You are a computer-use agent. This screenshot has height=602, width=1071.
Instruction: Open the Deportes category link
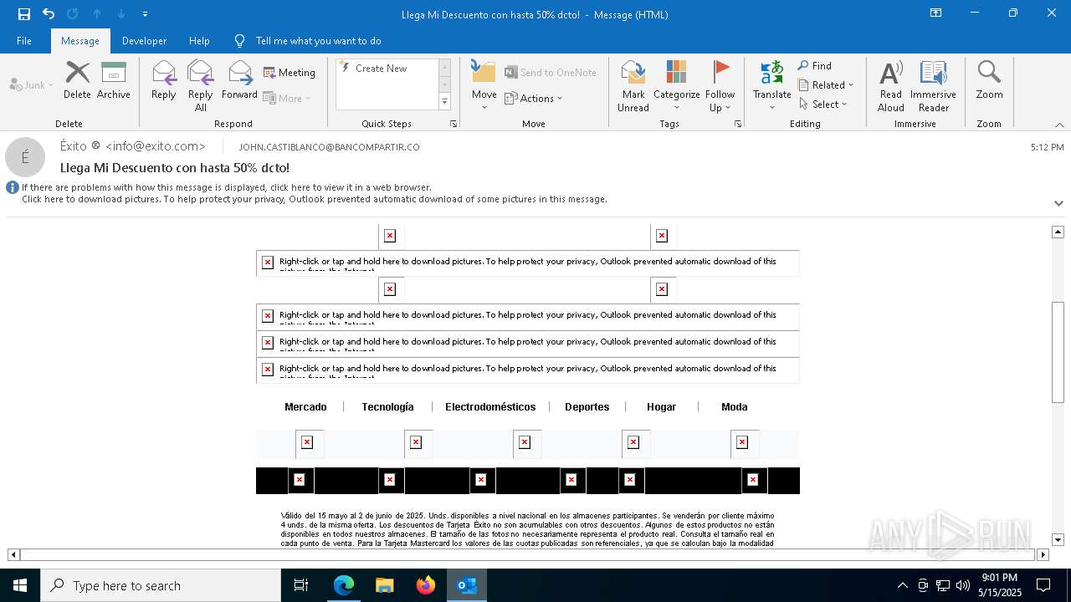587,406
